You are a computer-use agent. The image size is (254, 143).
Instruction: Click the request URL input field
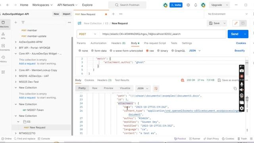coord(163,34)
